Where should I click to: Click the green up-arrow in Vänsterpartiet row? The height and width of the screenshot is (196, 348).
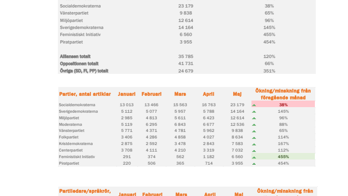click(254, 131)
